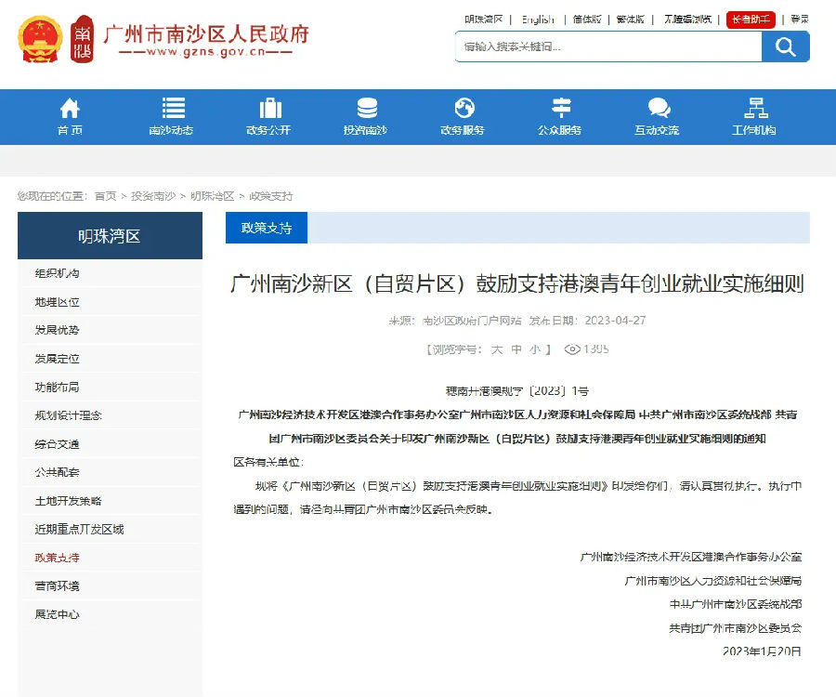
Task: Open the 南沙动态 list icon
Action: pyautogui.click(x=174, y=108)
